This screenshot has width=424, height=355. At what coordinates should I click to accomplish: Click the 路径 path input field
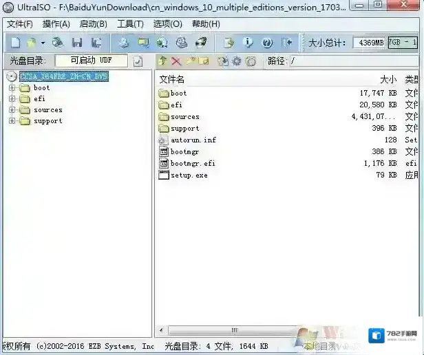(x=354, y=61)
